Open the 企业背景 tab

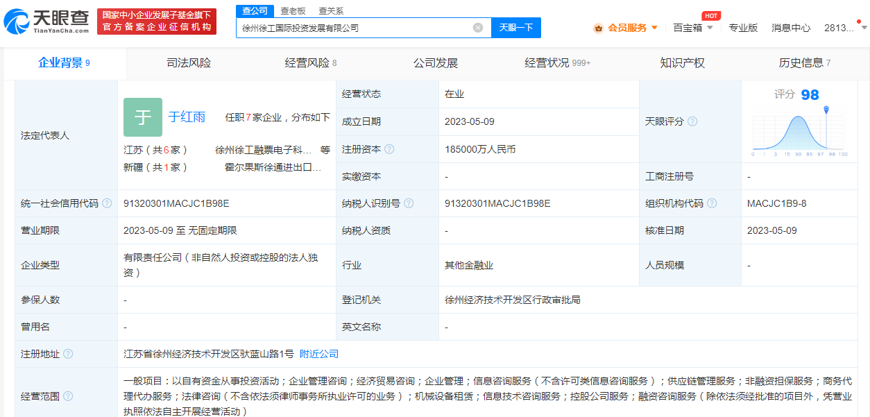[64, 62]
